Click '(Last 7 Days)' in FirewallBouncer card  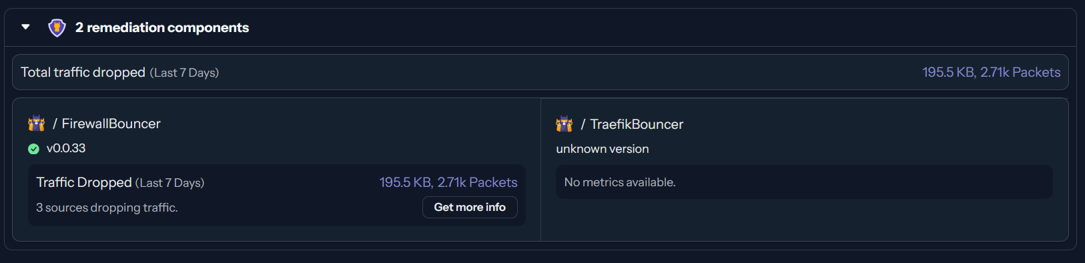coord(169,183)
